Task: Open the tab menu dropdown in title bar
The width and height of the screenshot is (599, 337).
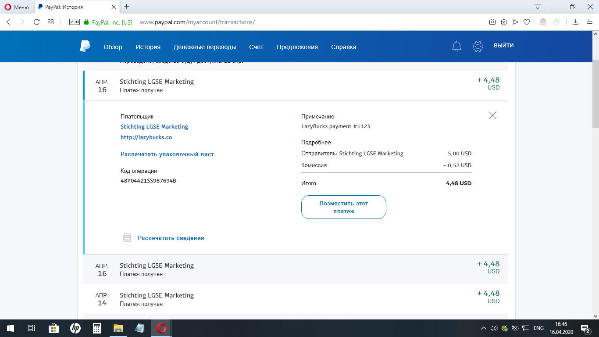Action: [538, 7]
